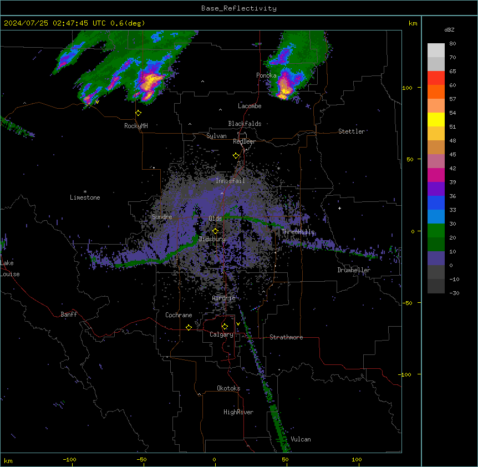Click the Blackfalds label
478x467 pixels.
245,124
